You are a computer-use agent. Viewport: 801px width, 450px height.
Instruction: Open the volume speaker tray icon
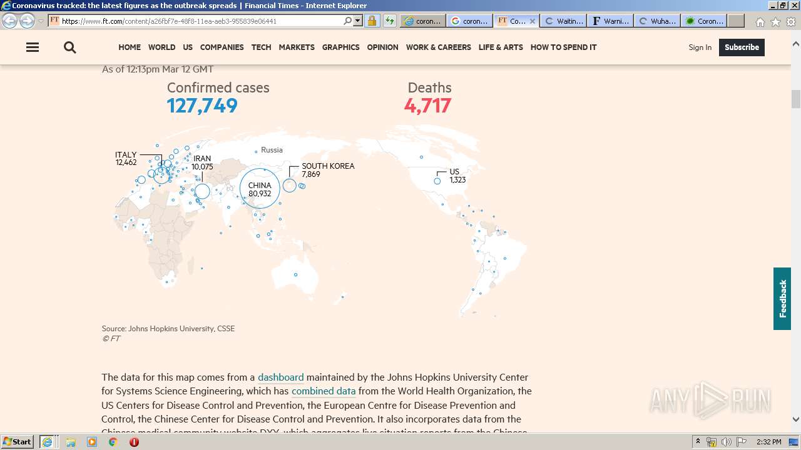[x=726, y=442]
